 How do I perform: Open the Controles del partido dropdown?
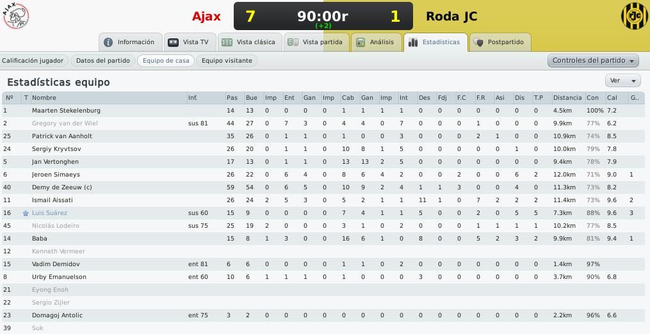pos(593,61)
